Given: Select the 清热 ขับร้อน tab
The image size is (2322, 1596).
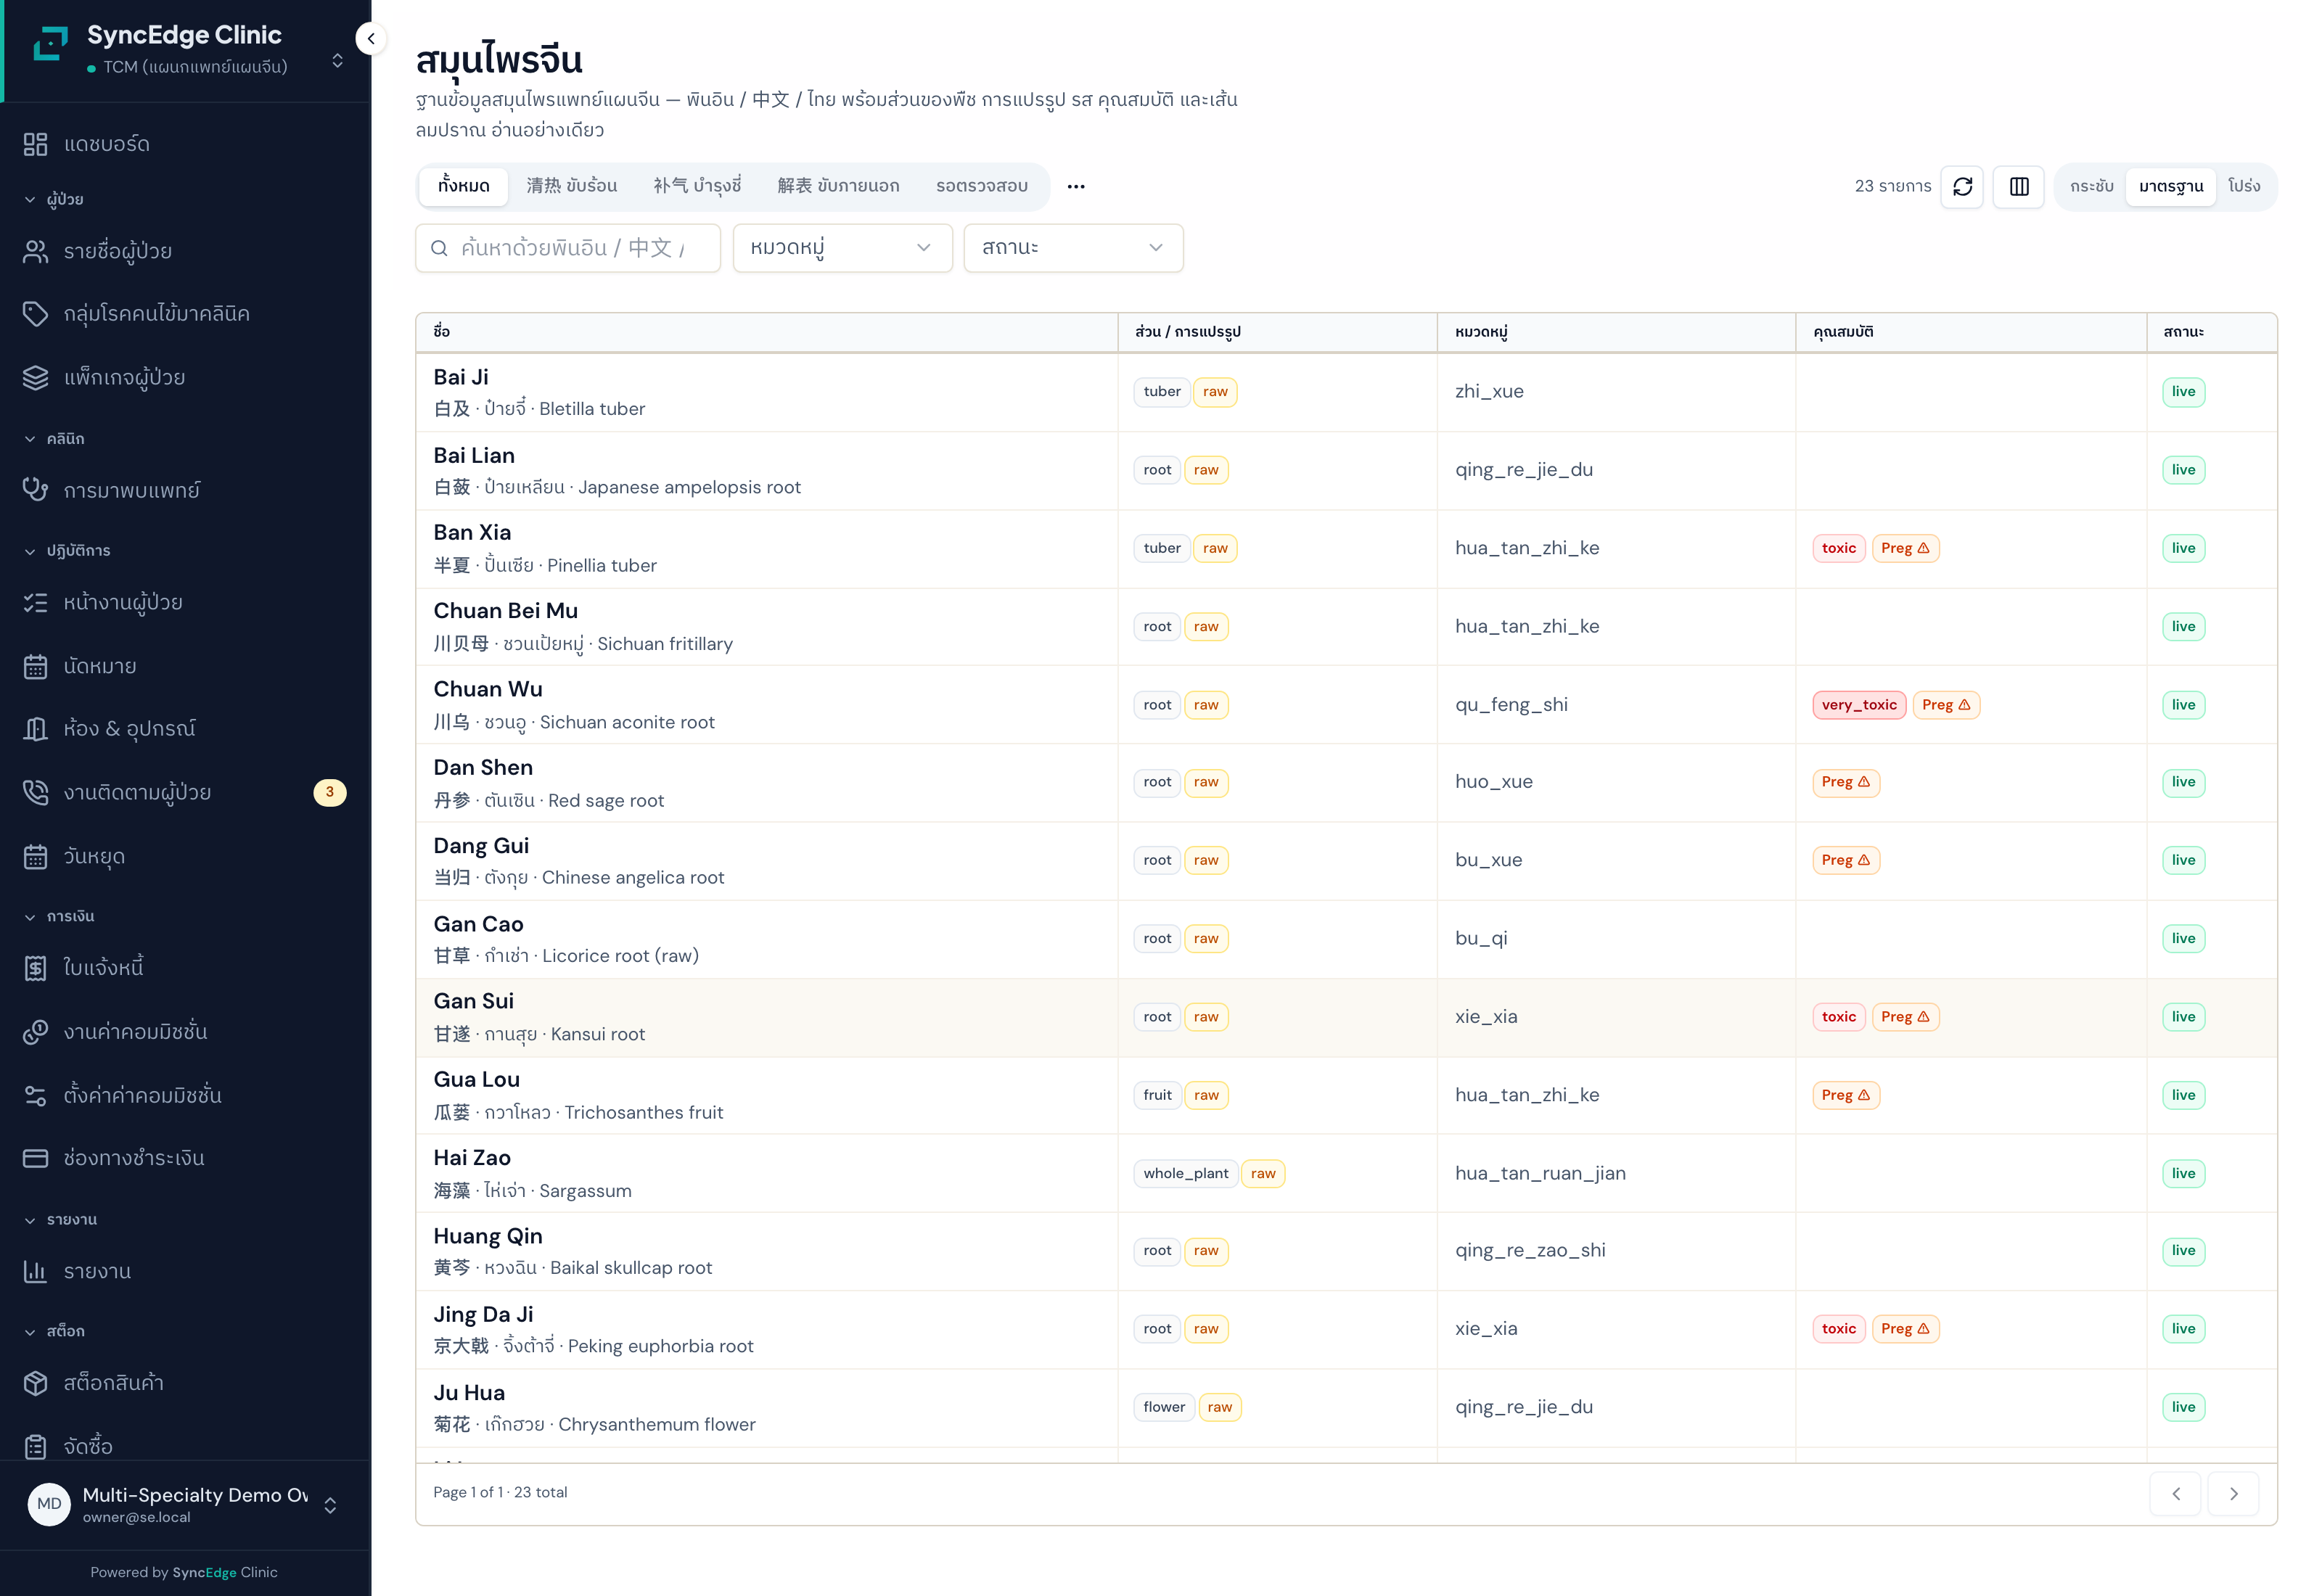Looking at the screenshot, I should coord(572,187).
